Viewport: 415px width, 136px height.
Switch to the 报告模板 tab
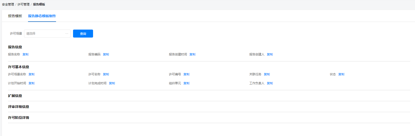pos(15,16)
